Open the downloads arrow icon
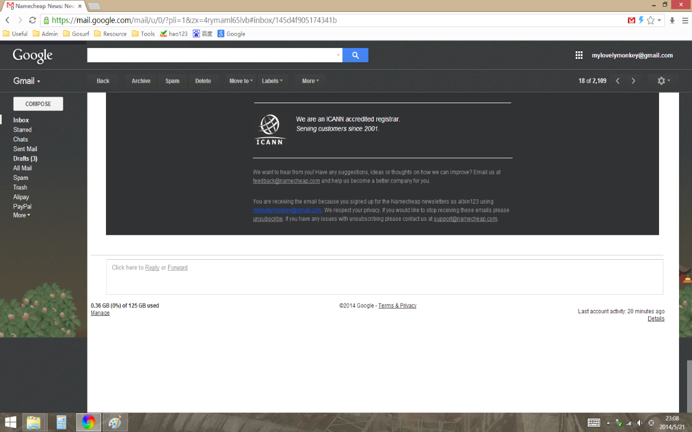This screenshot has height=432, width=692. 672,20
